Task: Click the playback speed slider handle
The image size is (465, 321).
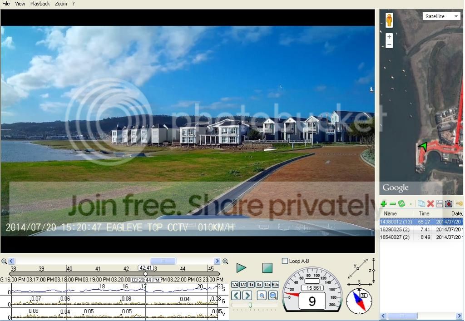Action: (250, 305)
